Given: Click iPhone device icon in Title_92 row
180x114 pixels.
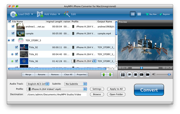Looking at the screenshot, I should (73, 47).
